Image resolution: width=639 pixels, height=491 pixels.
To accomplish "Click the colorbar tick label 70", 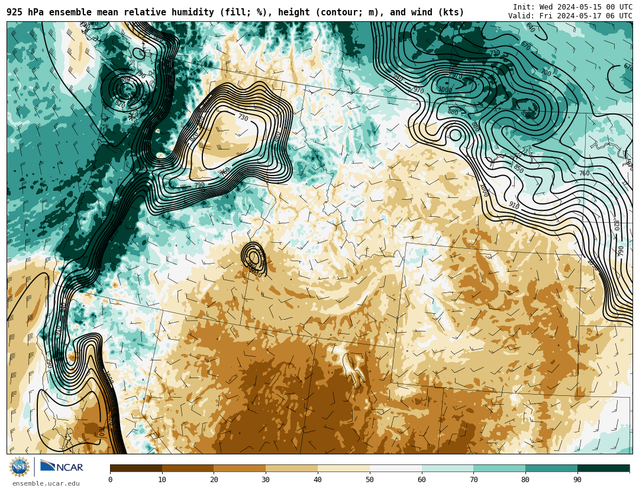I will tap(473, 480).
